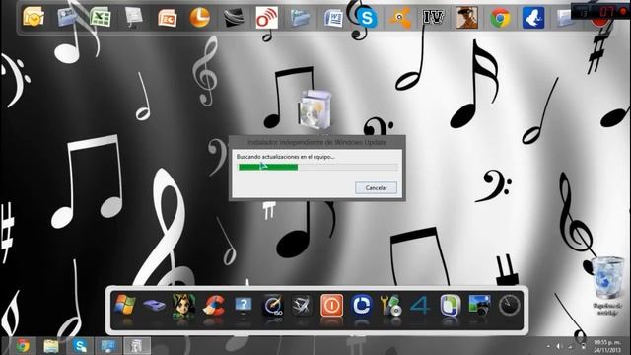This screenshot has height=355, width=631.
Task: Open the monitor app in the taskbar
Action: (108, 346)
